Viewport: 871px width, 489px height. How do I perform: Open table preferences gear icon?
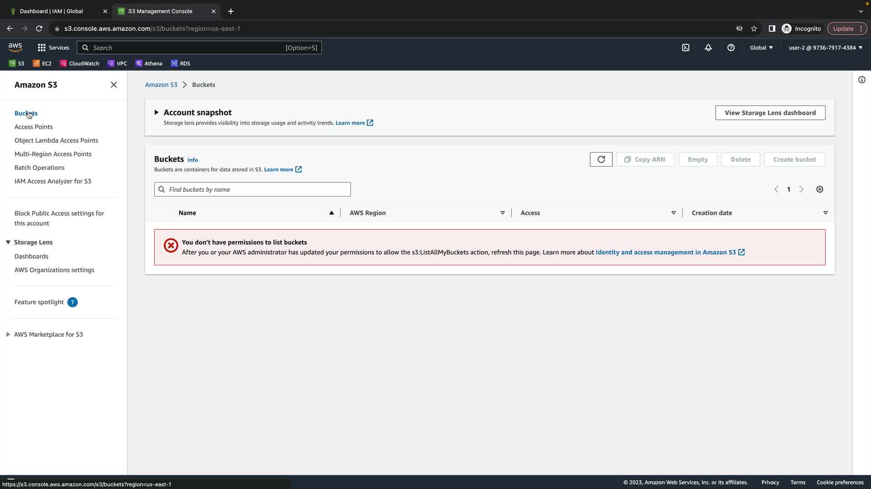[820, 189]
